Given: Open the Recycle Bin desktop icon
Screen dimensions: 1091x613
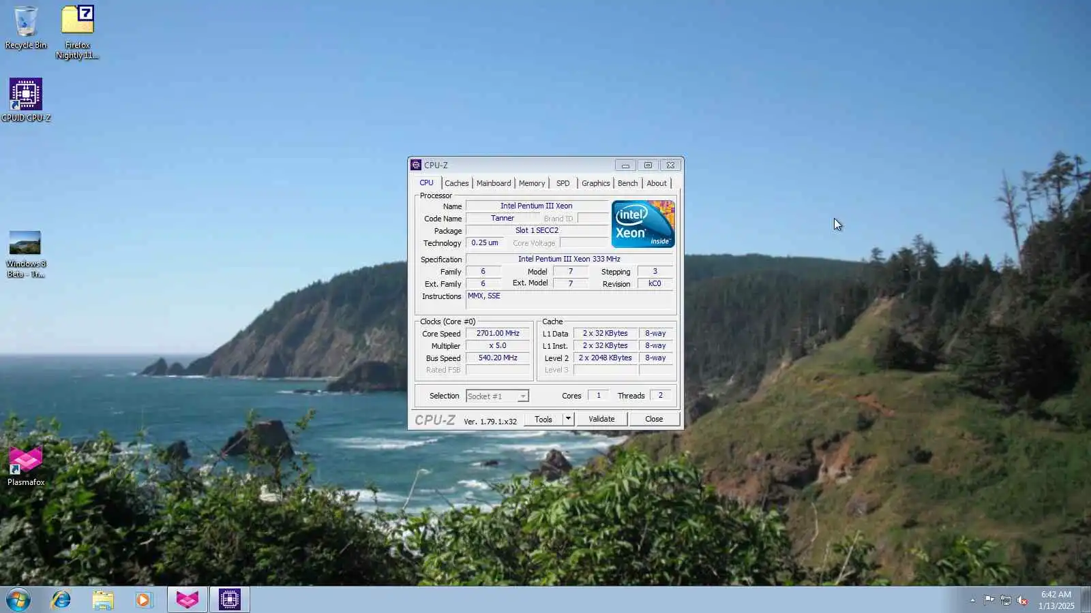Looking at the screenshot, I should (x=26, y=27).
